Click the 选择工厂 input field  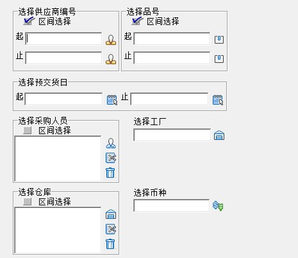(x=172, y=135)
